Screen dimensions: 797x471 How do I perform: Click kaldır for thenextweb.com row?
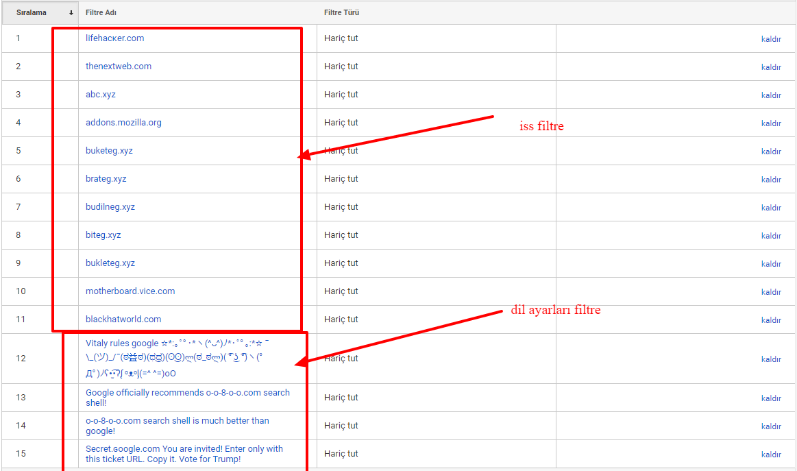point(771,67)
